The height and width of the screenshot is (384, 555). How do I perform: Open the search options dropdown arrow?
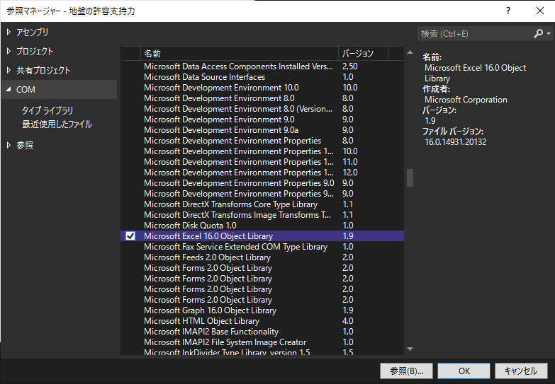(549, 33)
